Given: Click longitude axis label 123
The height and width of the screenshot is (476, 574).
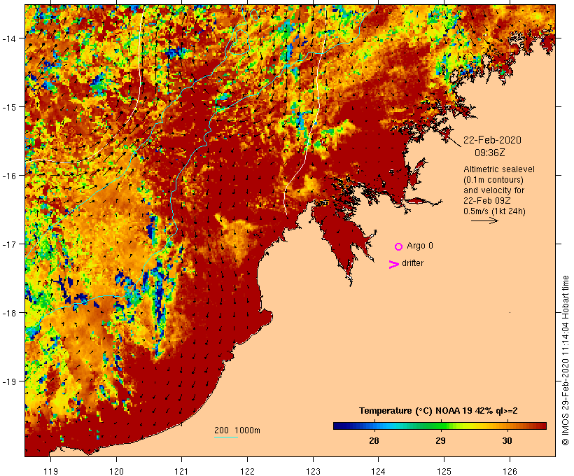Looking at the screenshot, I should click(313, 471).
